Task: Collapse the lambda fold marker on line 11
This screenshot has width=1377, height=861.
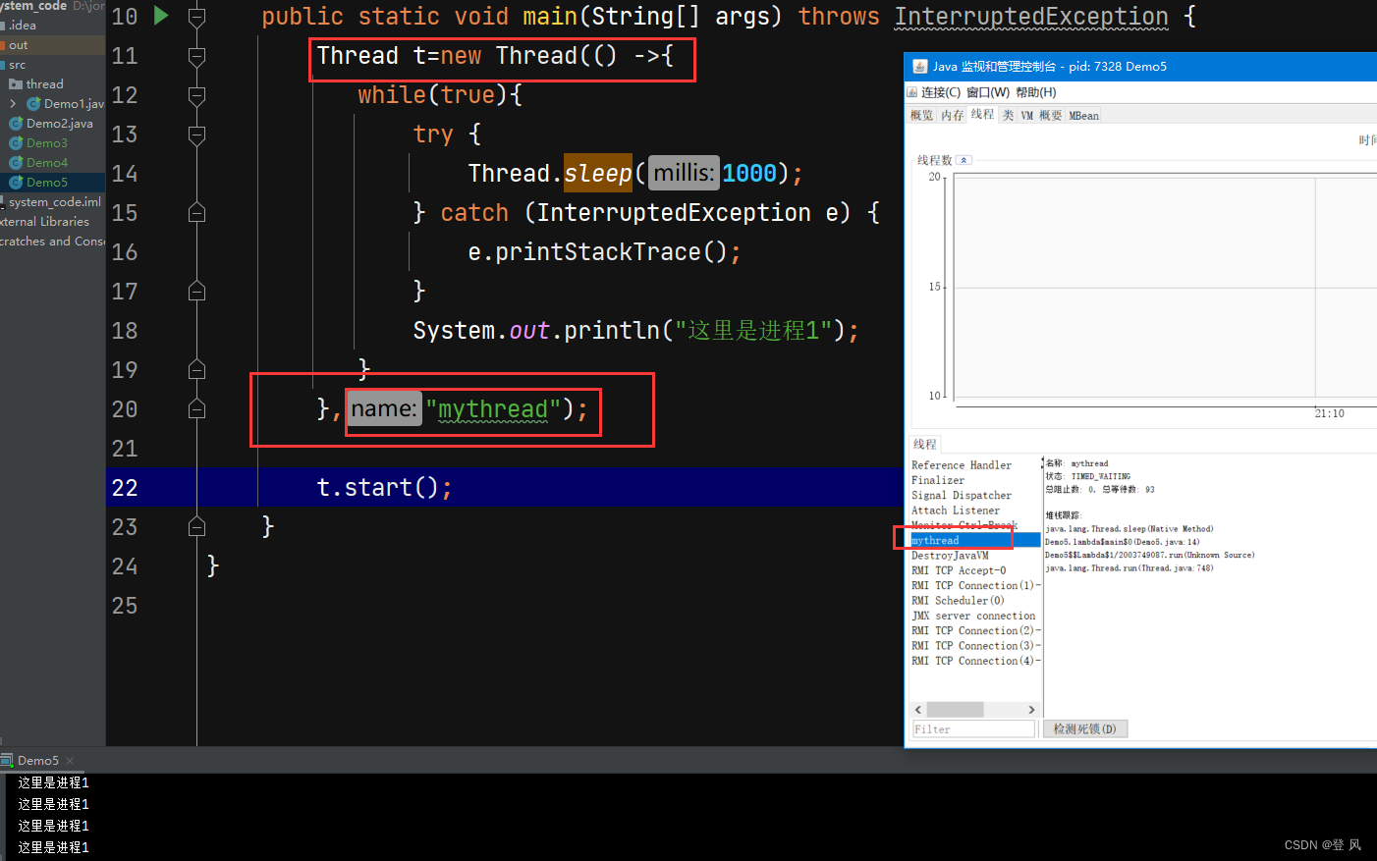Action: (x=196, y=56)
